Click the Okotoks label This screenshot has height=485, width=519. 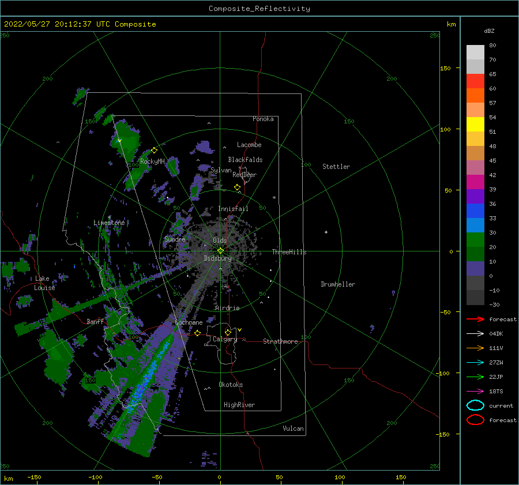coord(231,385)
